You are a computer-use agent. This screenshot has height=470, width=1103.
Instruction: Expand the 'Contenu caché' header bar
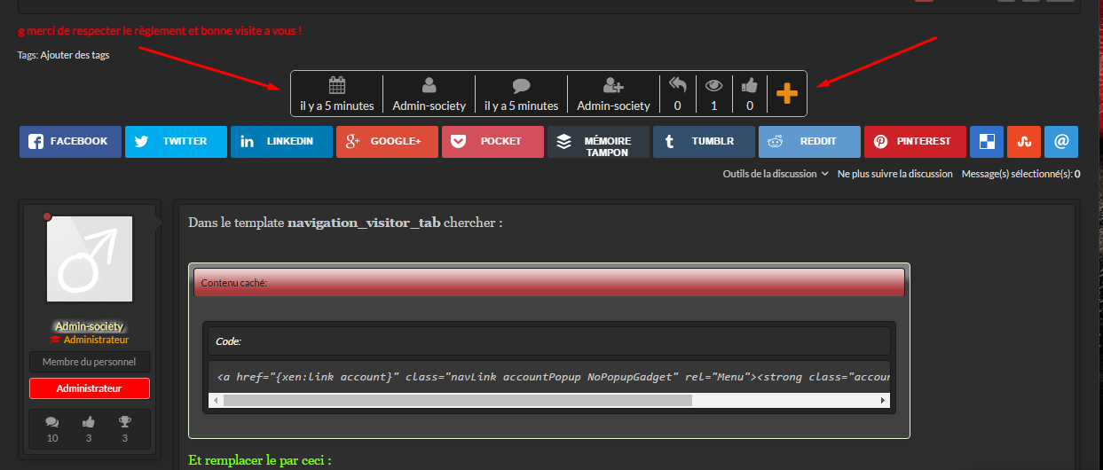point(548,283)
